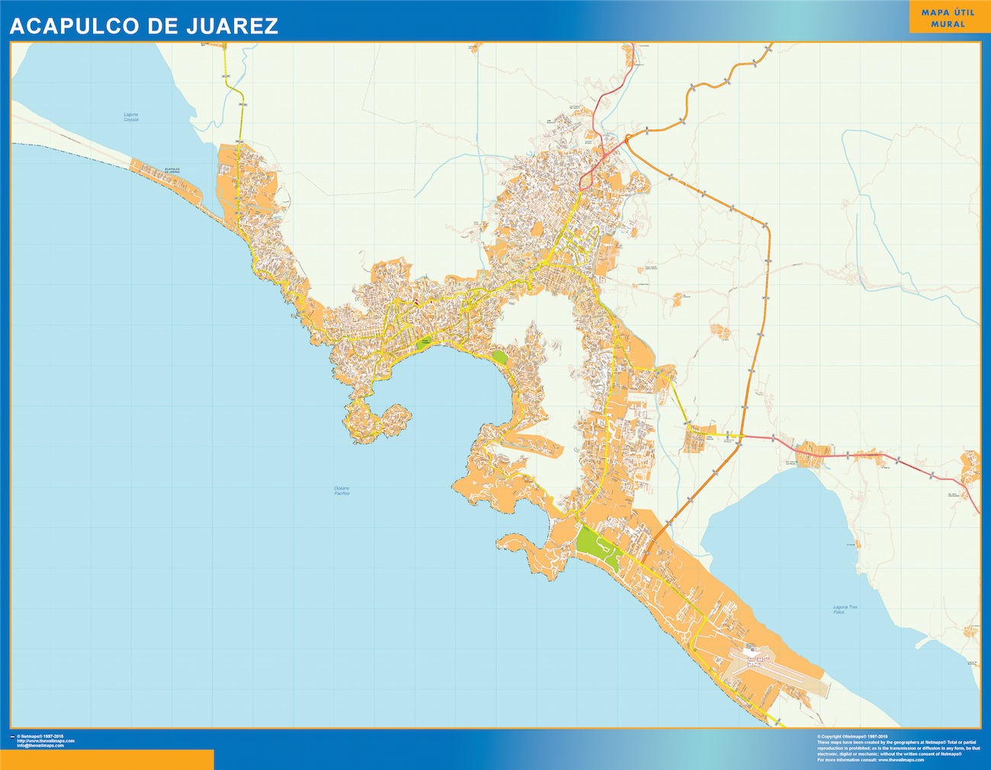Click the orange bar in the bottom-left corner
991x770 pixels.
[x=107, y=759]
